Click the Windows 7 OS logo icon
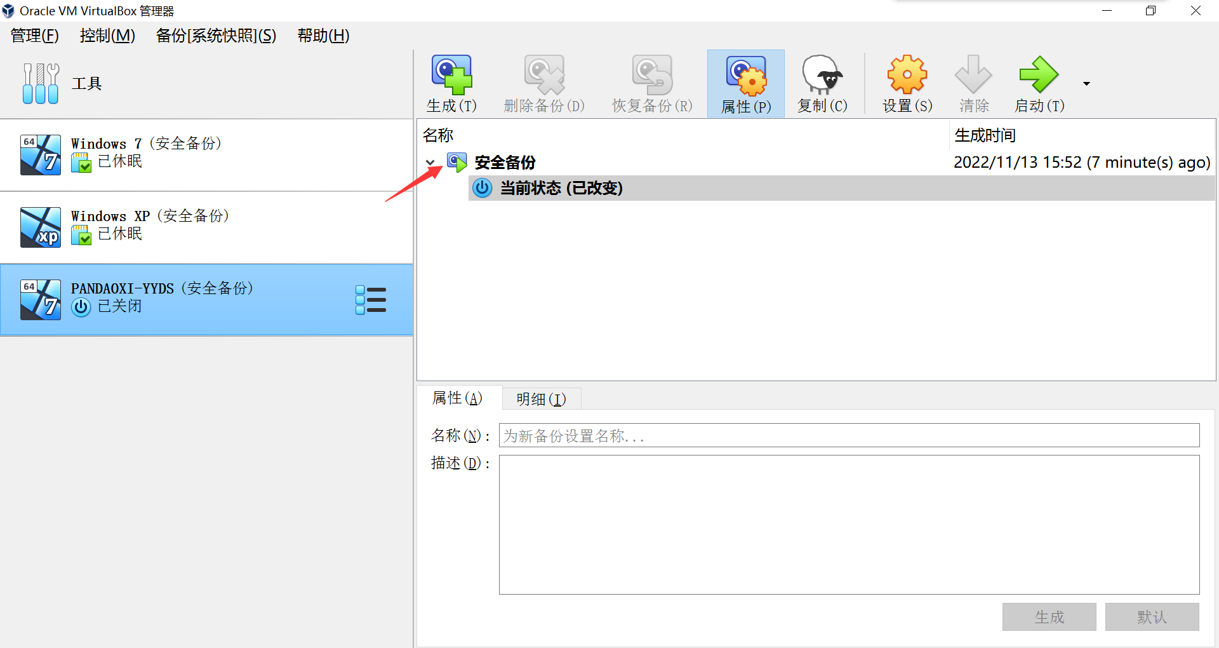The height and width of the screenshot is (648, 1219). click(41, 154)
